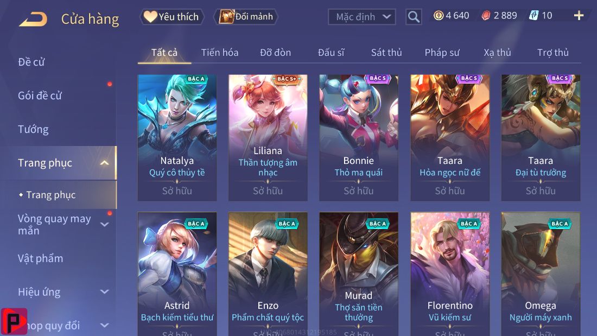This screenshot has width=597, height=336.
Task: Tap the chest icon on Đổi mảnh
Action: coord(226,16)
